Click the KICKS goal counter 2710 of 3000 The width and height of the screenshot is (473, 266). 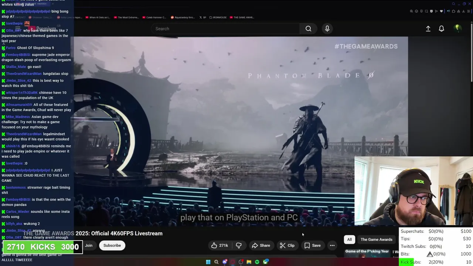tap(42, 247)
